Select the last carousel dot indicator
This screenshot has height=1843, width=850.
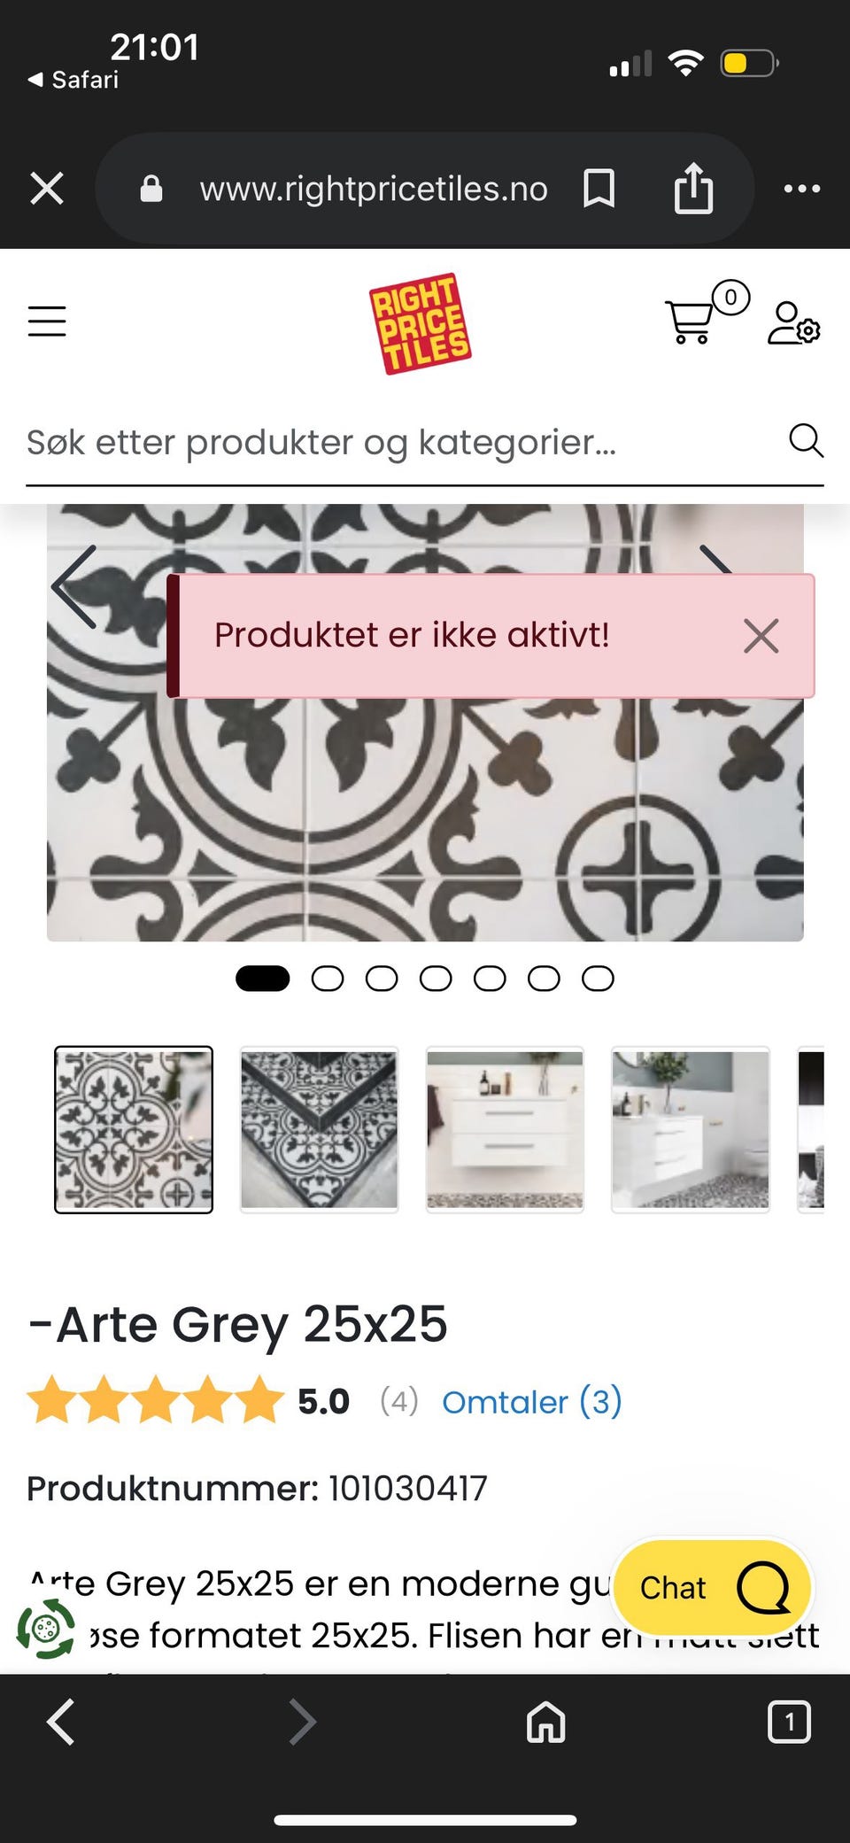pyautogui.click(x=598, y=979)
